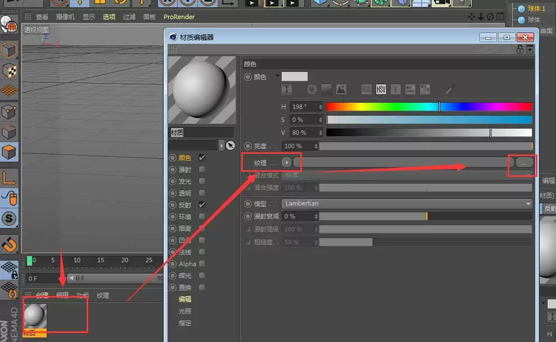Open the gradient color mode icon above the sliders
Image resolution: width=556 pixels, height=342 pixels.
[325, 89]
